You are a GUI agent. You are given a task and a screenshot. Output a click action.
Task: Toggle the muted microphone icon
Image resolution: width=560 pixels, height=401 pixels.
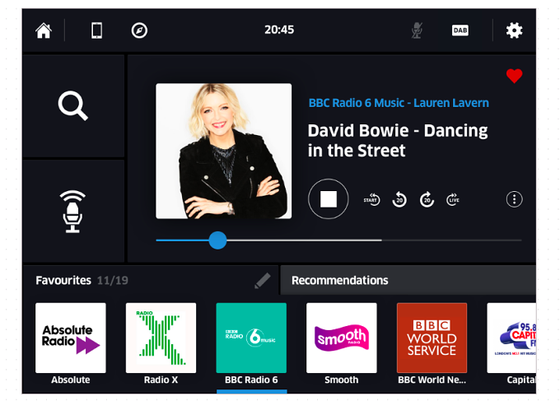[417, 30]
